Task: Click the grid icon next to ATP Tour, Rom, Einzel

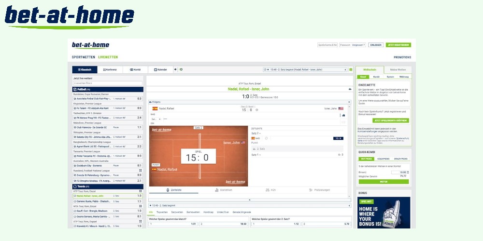Action: (141, 191)
